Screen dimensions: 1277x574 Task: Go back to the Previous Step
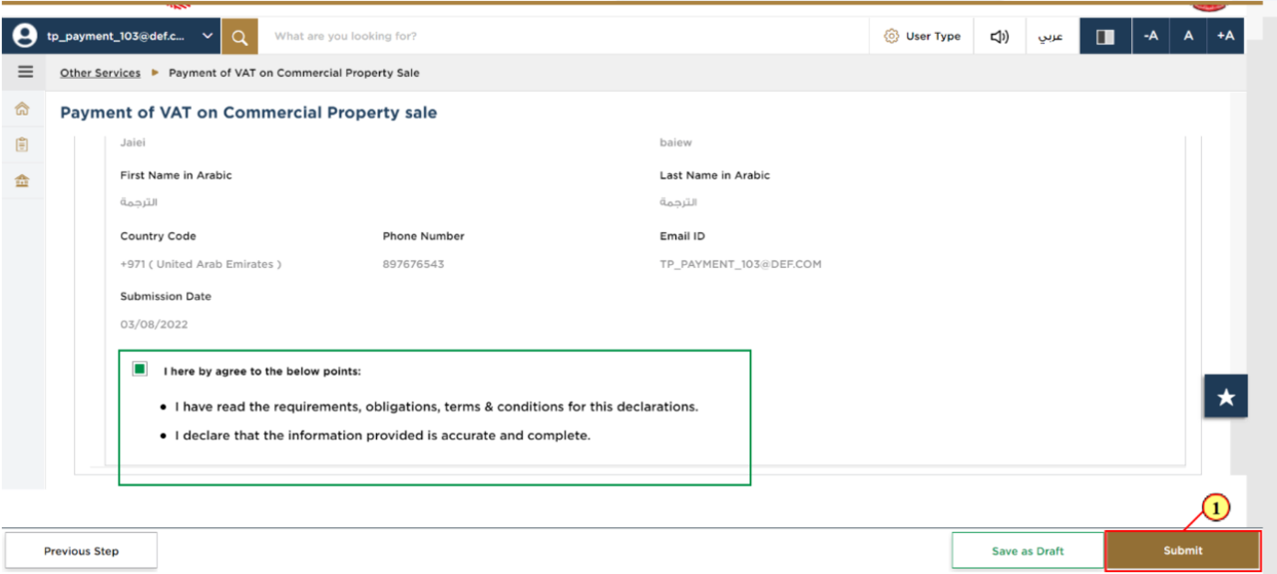(81, 551)
